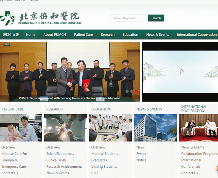
Task: Open INTERNATIONAL COOPERATION section heading
Action: pyautogui.click(x=194, y=109)
